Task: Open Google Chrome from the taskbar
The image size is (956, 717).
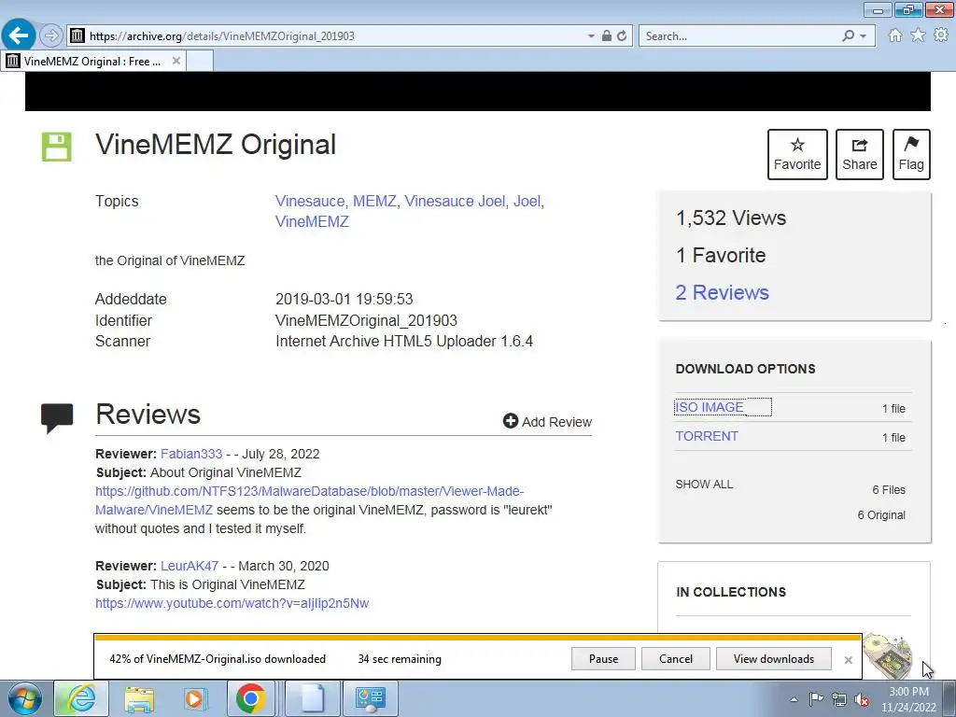Action: click(250, 698)
